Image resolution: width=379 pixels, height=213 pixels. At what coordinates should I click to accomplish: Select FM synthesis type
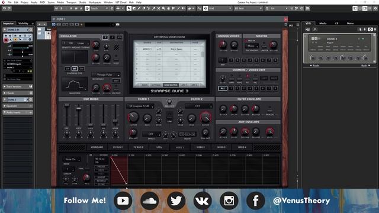82,69
